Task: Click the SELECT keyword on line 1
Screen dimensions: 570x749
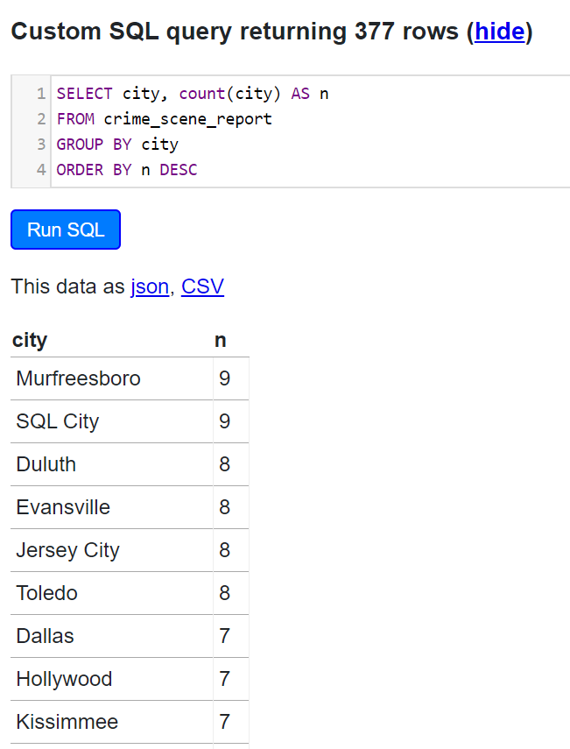Action: [x=85, y=93]
